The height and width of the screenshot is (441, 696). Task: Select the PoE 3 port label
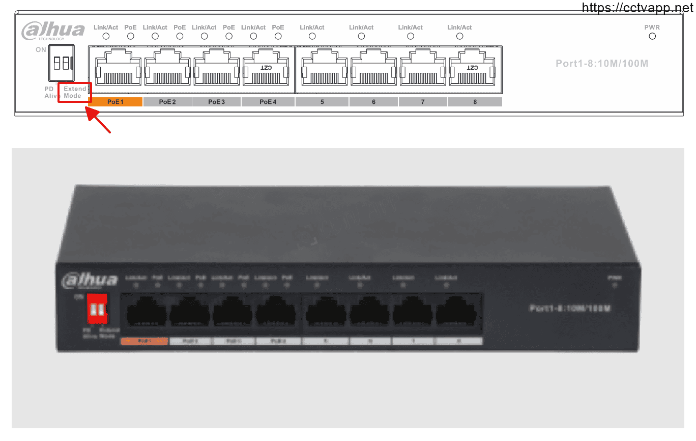[x=217, y=102]
